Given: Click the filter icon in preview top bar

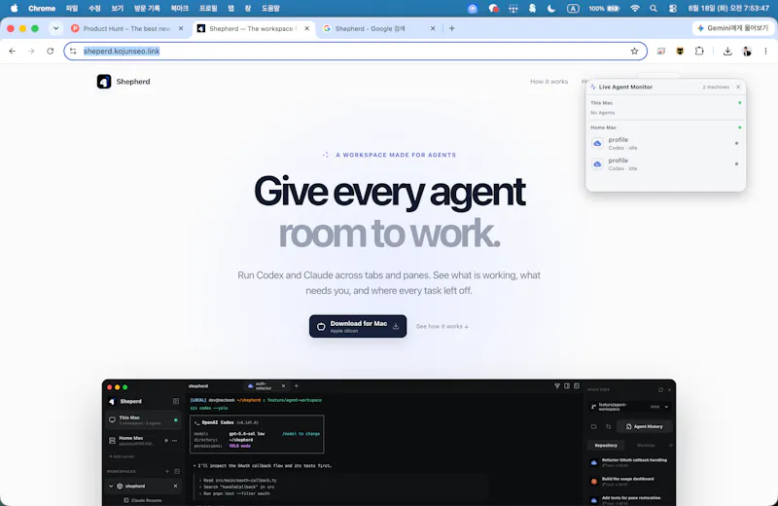Looking at the screenshot, I should click(557, 386).
